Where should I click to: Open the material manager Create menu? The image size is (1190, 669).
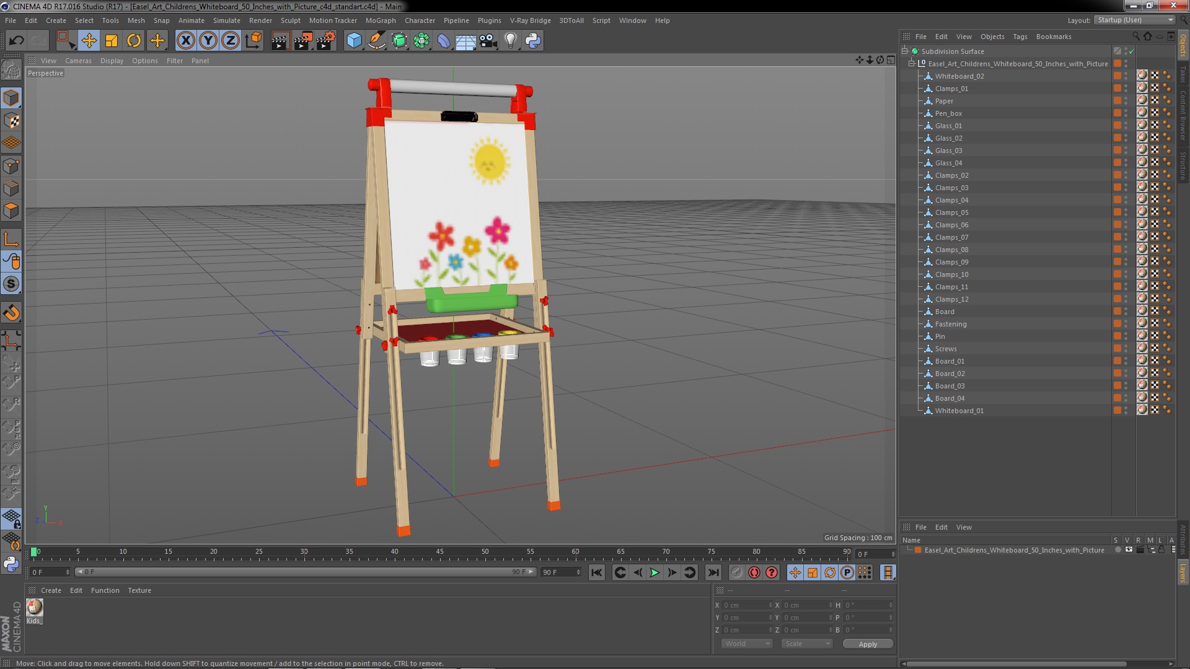click(x=51, y=590)
